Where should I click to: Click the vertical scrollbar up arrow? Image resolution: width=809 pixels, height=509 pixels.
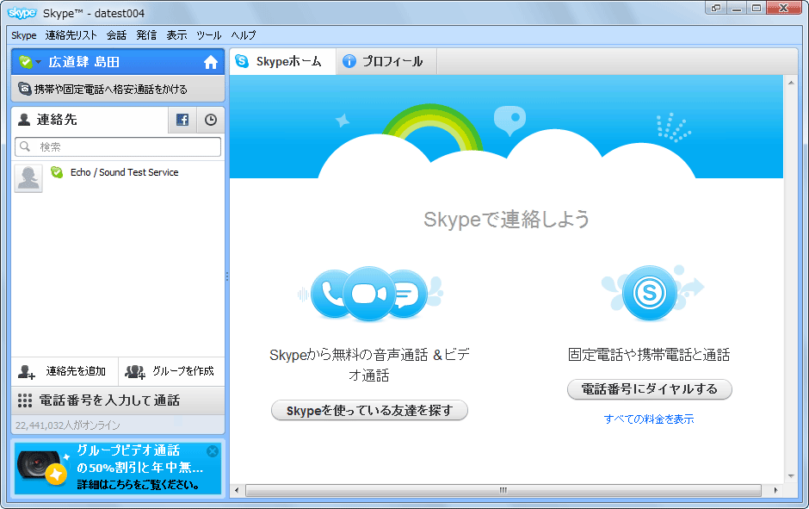coord(791,83)
